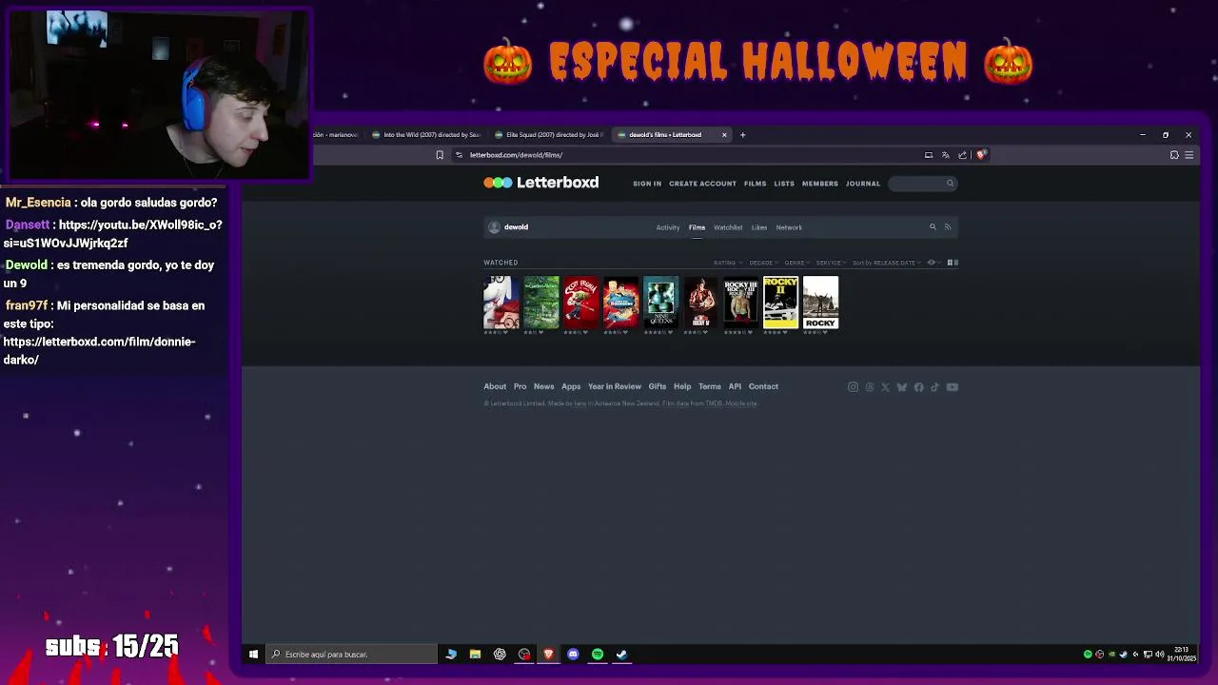Open the Nine Queens poster

(x=660, y=303)
